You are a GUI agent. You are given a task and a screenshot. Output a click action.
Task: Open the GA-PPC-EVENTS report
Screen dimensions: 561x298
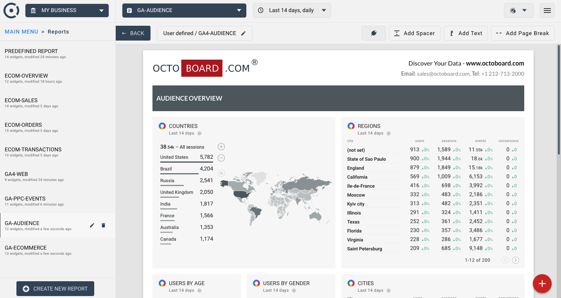coord(57,201)
